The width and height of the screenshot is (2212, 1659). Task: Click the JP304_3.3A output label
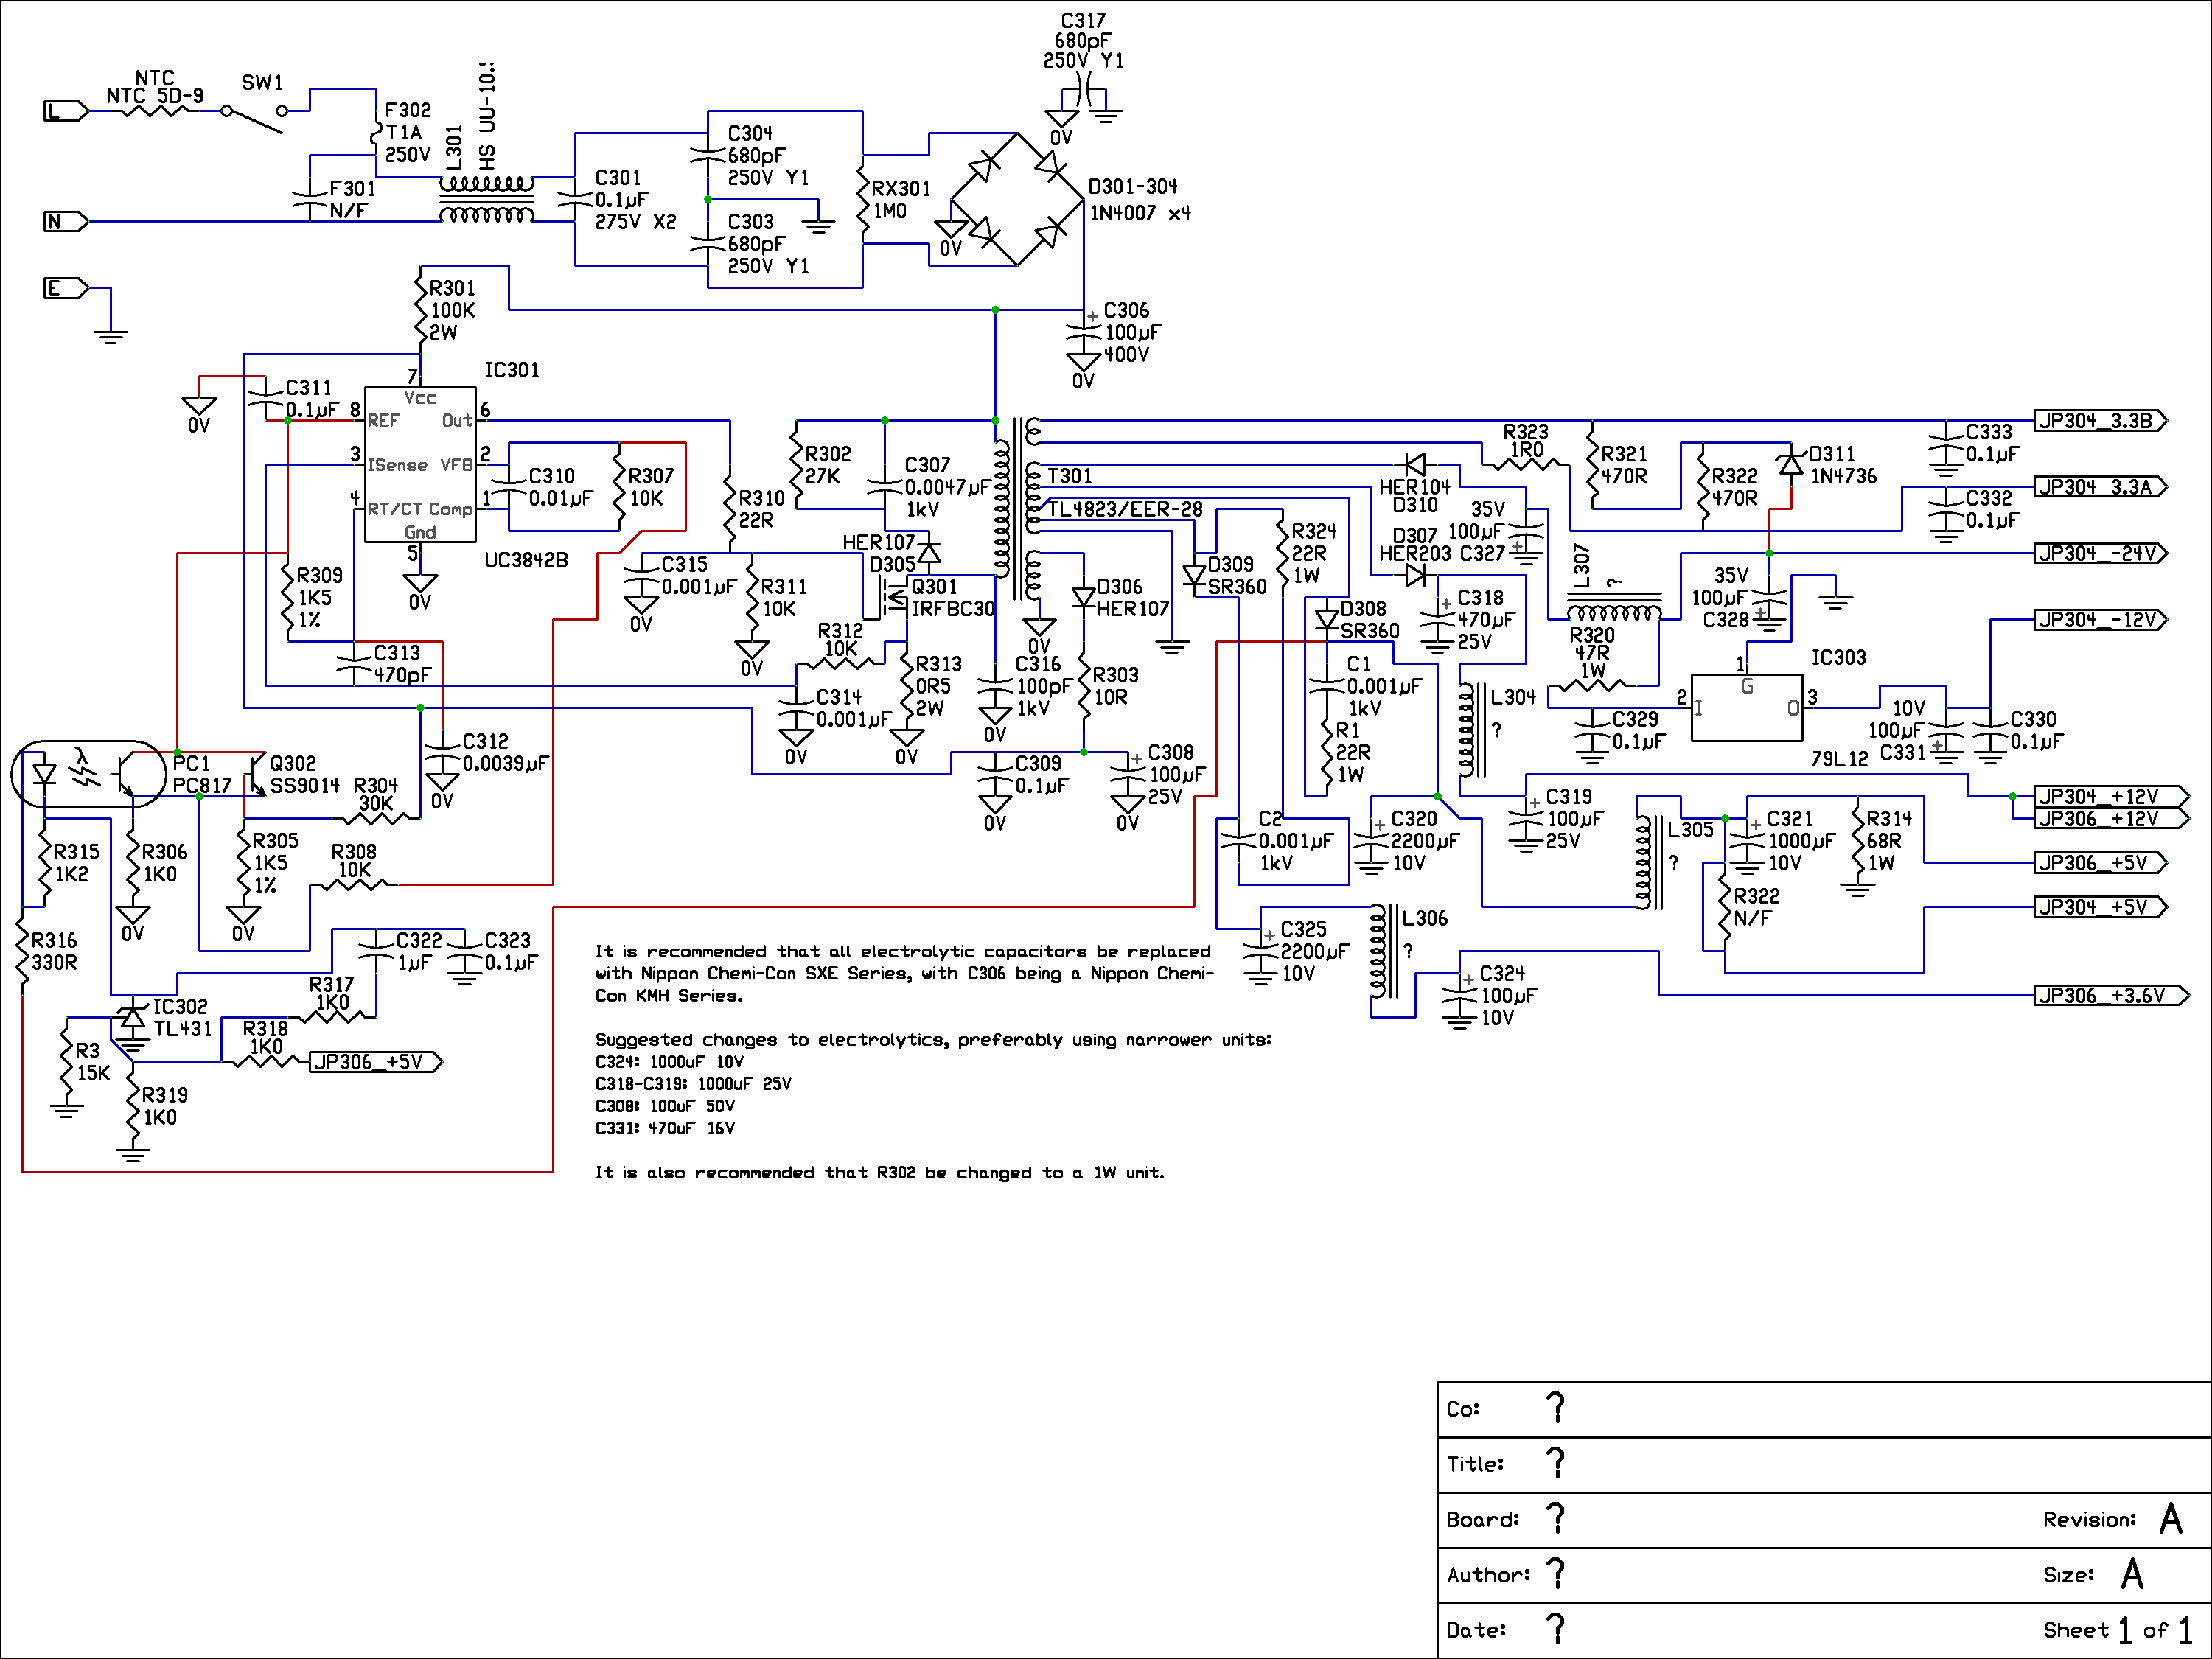coord(2100,487)
